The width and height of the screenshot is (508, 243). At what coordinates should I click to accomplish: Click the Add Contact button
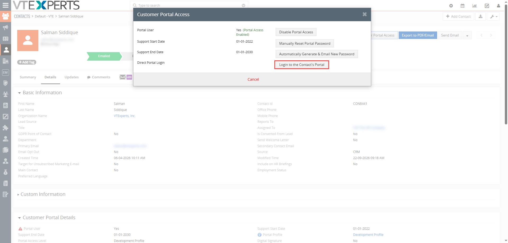coord(458,16)
